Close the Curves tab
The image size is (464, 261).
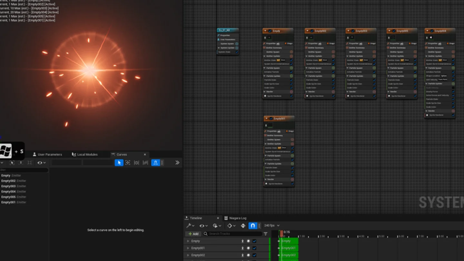145,154
